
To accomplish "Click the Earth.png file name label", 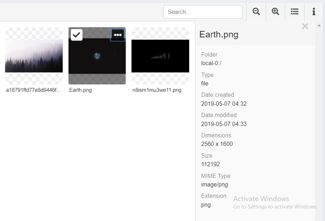I will (x=80, y=90).
